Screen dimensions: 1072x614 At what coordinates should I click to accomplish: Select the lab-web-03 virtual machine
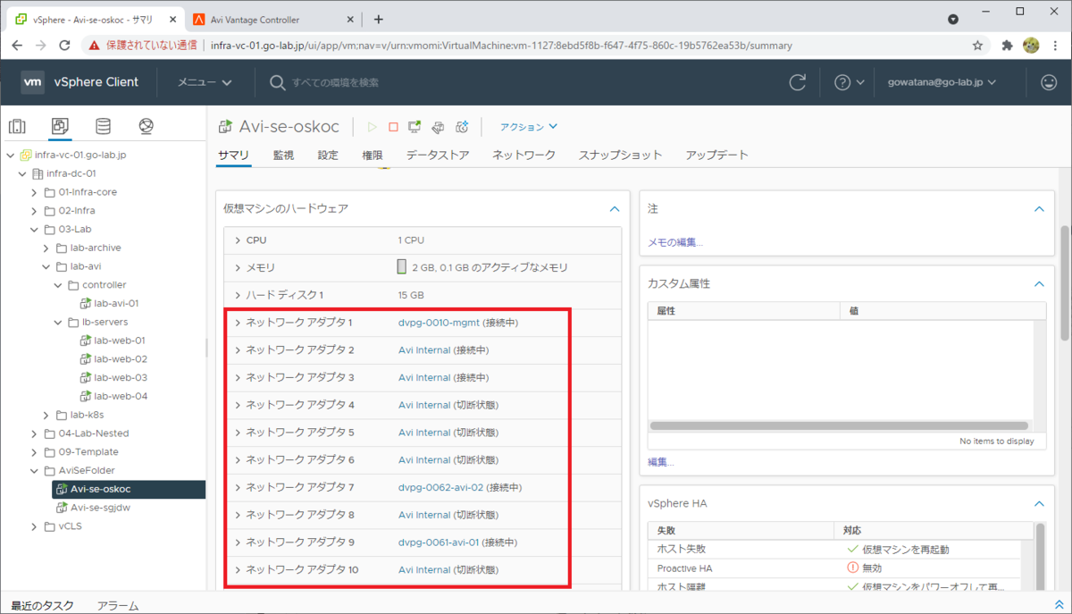(121, 377)
